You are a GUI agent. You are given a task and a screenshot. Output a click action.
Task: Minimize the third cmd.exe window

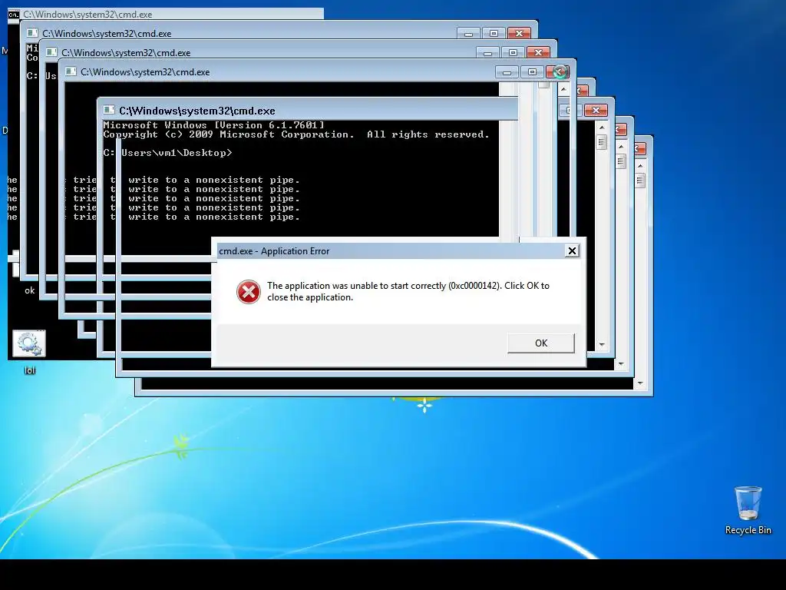click(487, 53)
